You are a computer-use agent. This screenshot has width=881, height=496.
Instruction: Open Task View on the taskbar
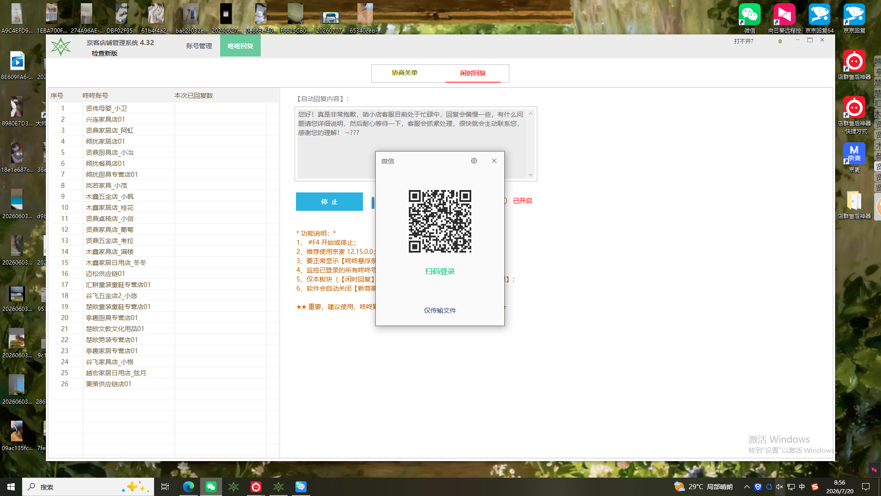tap(165, 487)
